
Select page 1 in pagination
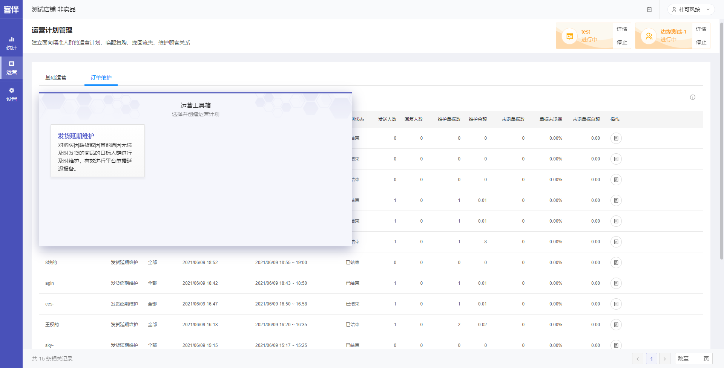point(652,359)
